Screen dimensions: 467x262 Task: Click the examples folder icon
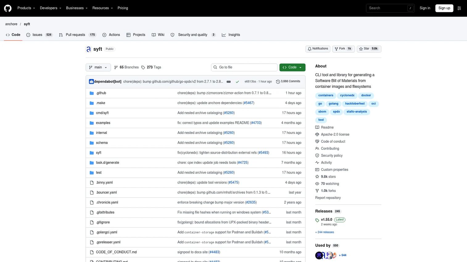click(x=92, y=123)
